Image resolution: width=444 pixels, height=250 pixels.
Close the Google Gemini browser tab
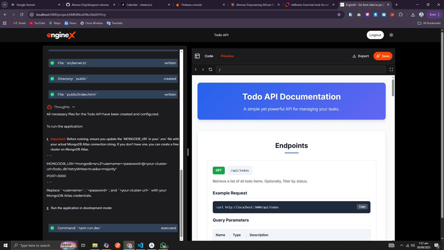point(59,5)
